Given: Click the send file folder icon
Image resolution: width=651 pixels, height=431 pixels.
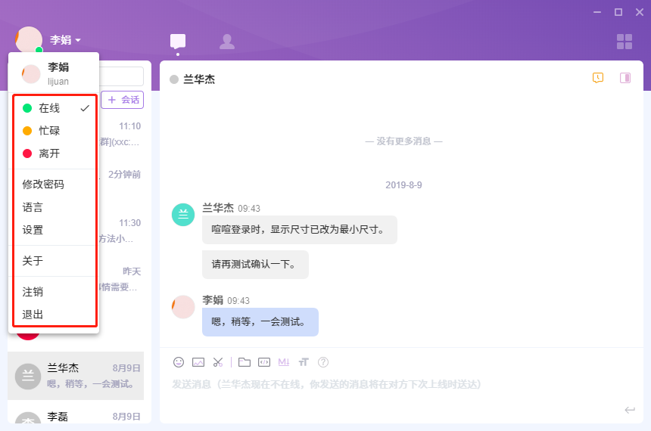Looking at the screenshot, I should [x=245, y=362].
